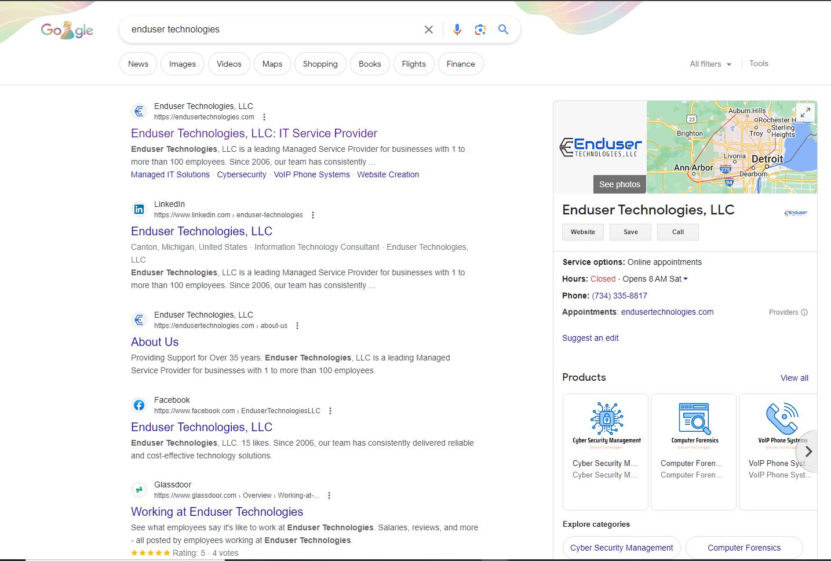Open three-dot menu for LinkedIn result

tap(313, 215)
